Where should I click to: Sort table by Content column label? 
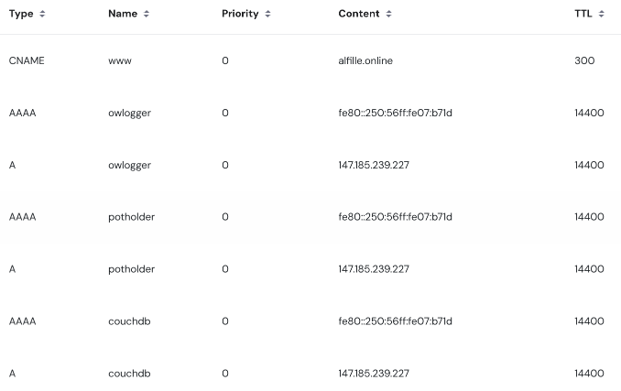(x=359, y=15)
